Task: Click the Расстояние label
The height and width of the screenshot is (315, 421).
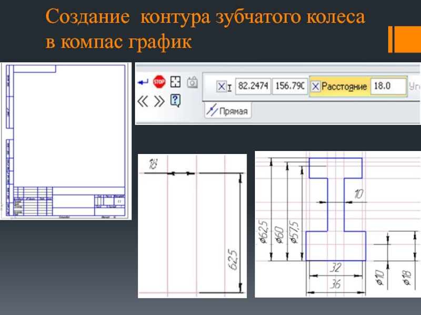Action: pyautogui.click(x=344, y=87)
